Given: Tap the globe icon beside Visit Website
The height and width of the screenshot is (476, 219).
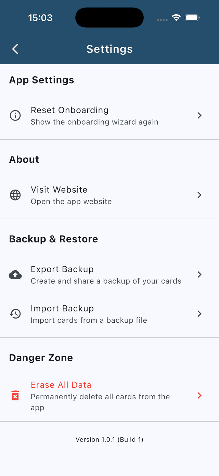Looking at the screenshot, I should (15, 195).
